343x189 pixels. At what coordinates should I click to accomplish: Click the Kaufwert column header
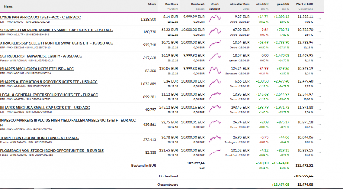pyautogui.click(x=198, y=4)
